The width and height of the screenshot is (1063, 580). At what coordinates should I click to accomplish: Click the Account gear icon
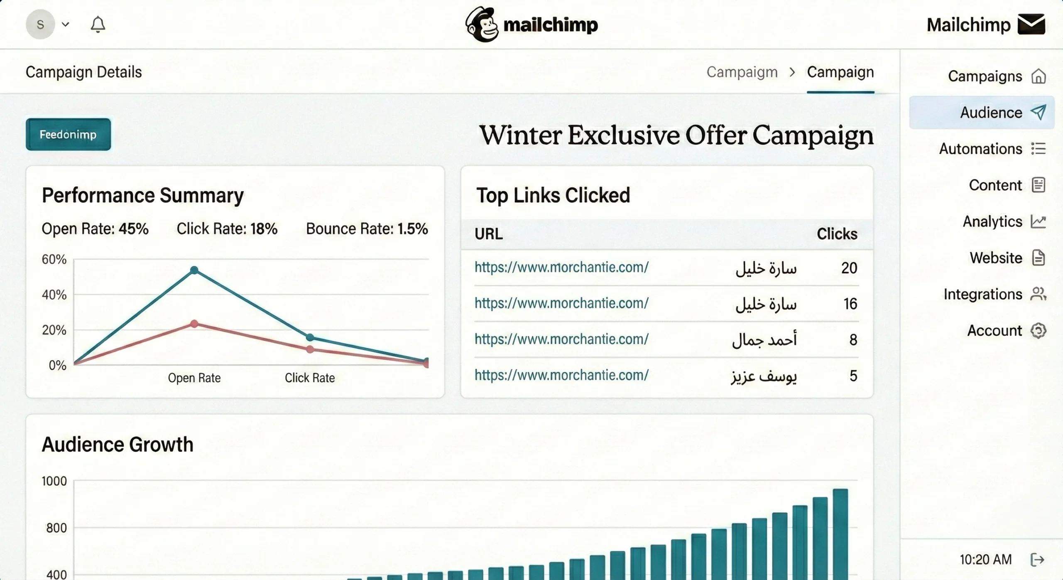(x=1038, y=331)
